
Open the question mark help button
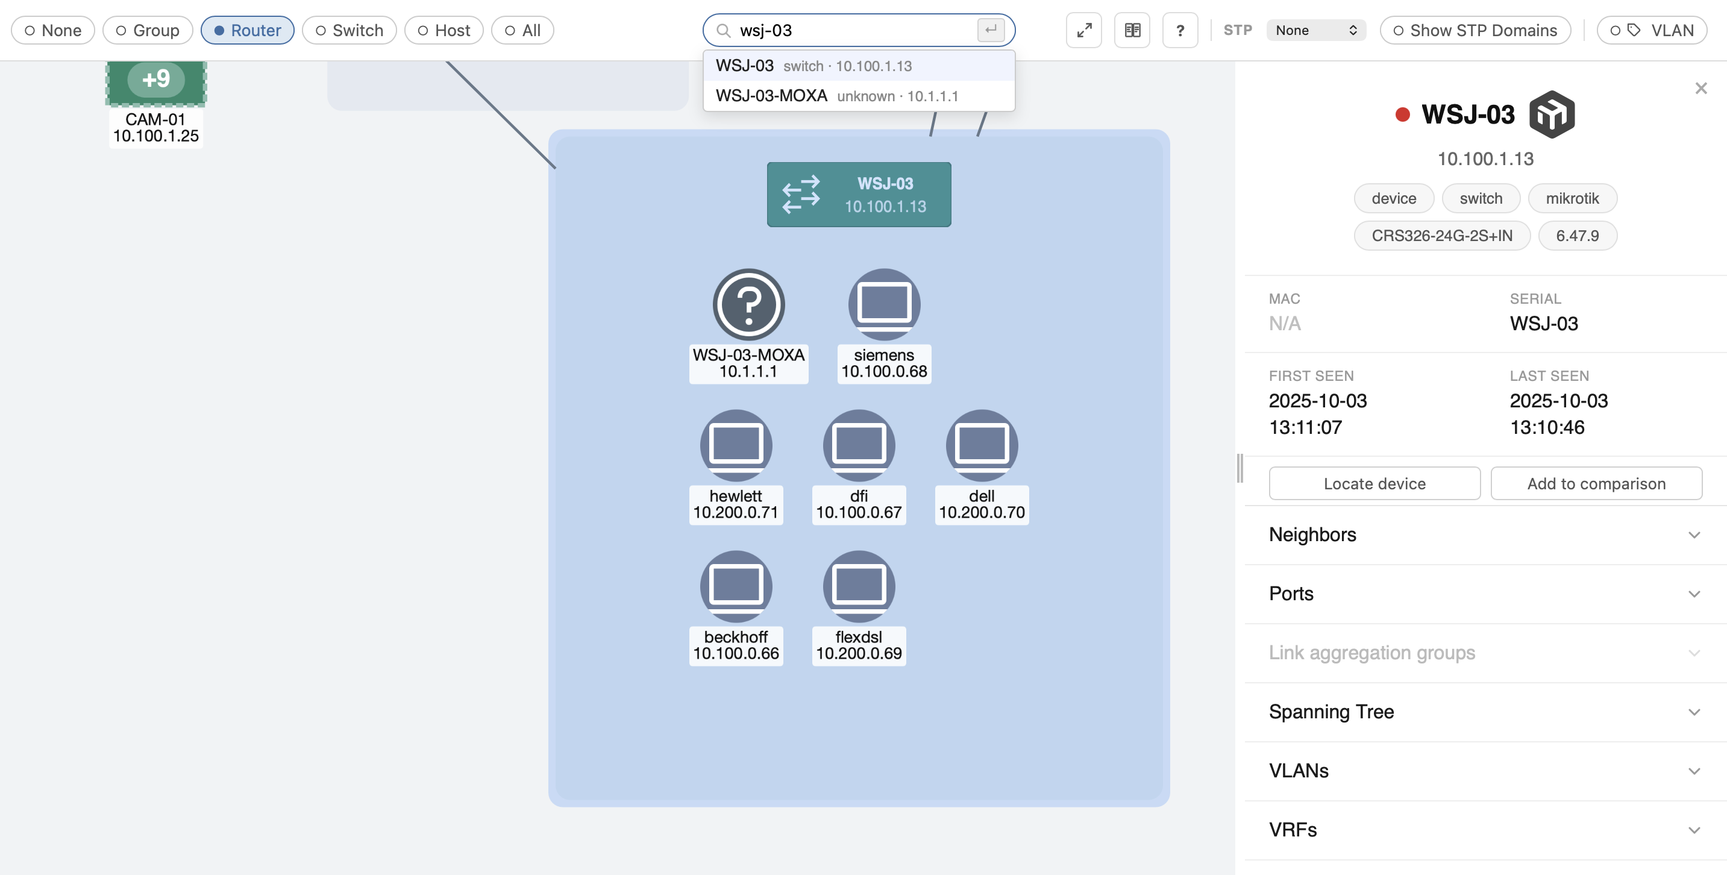(x=1180, y=30)
